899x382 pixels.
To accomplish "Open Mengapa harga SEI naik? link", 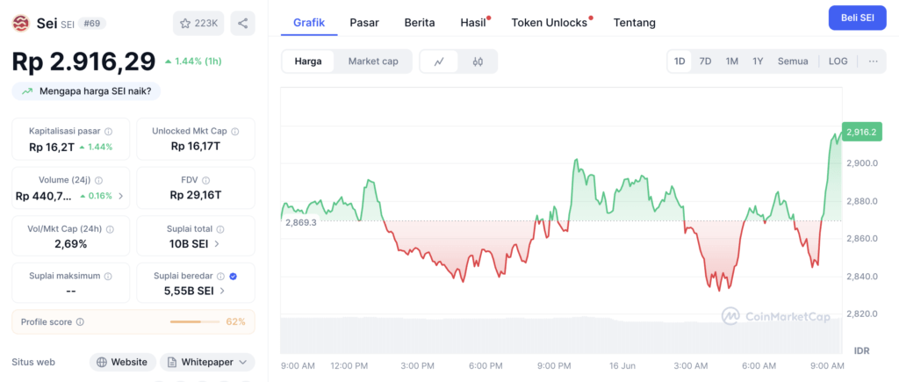I will coord(87,91).
